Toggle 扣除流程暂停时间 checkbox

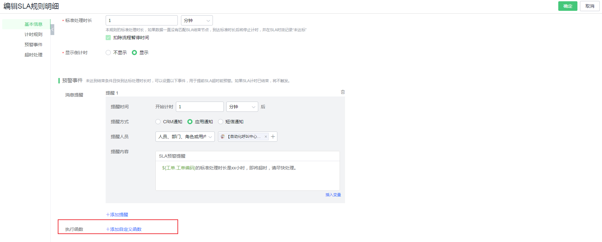tap(108, 38)
